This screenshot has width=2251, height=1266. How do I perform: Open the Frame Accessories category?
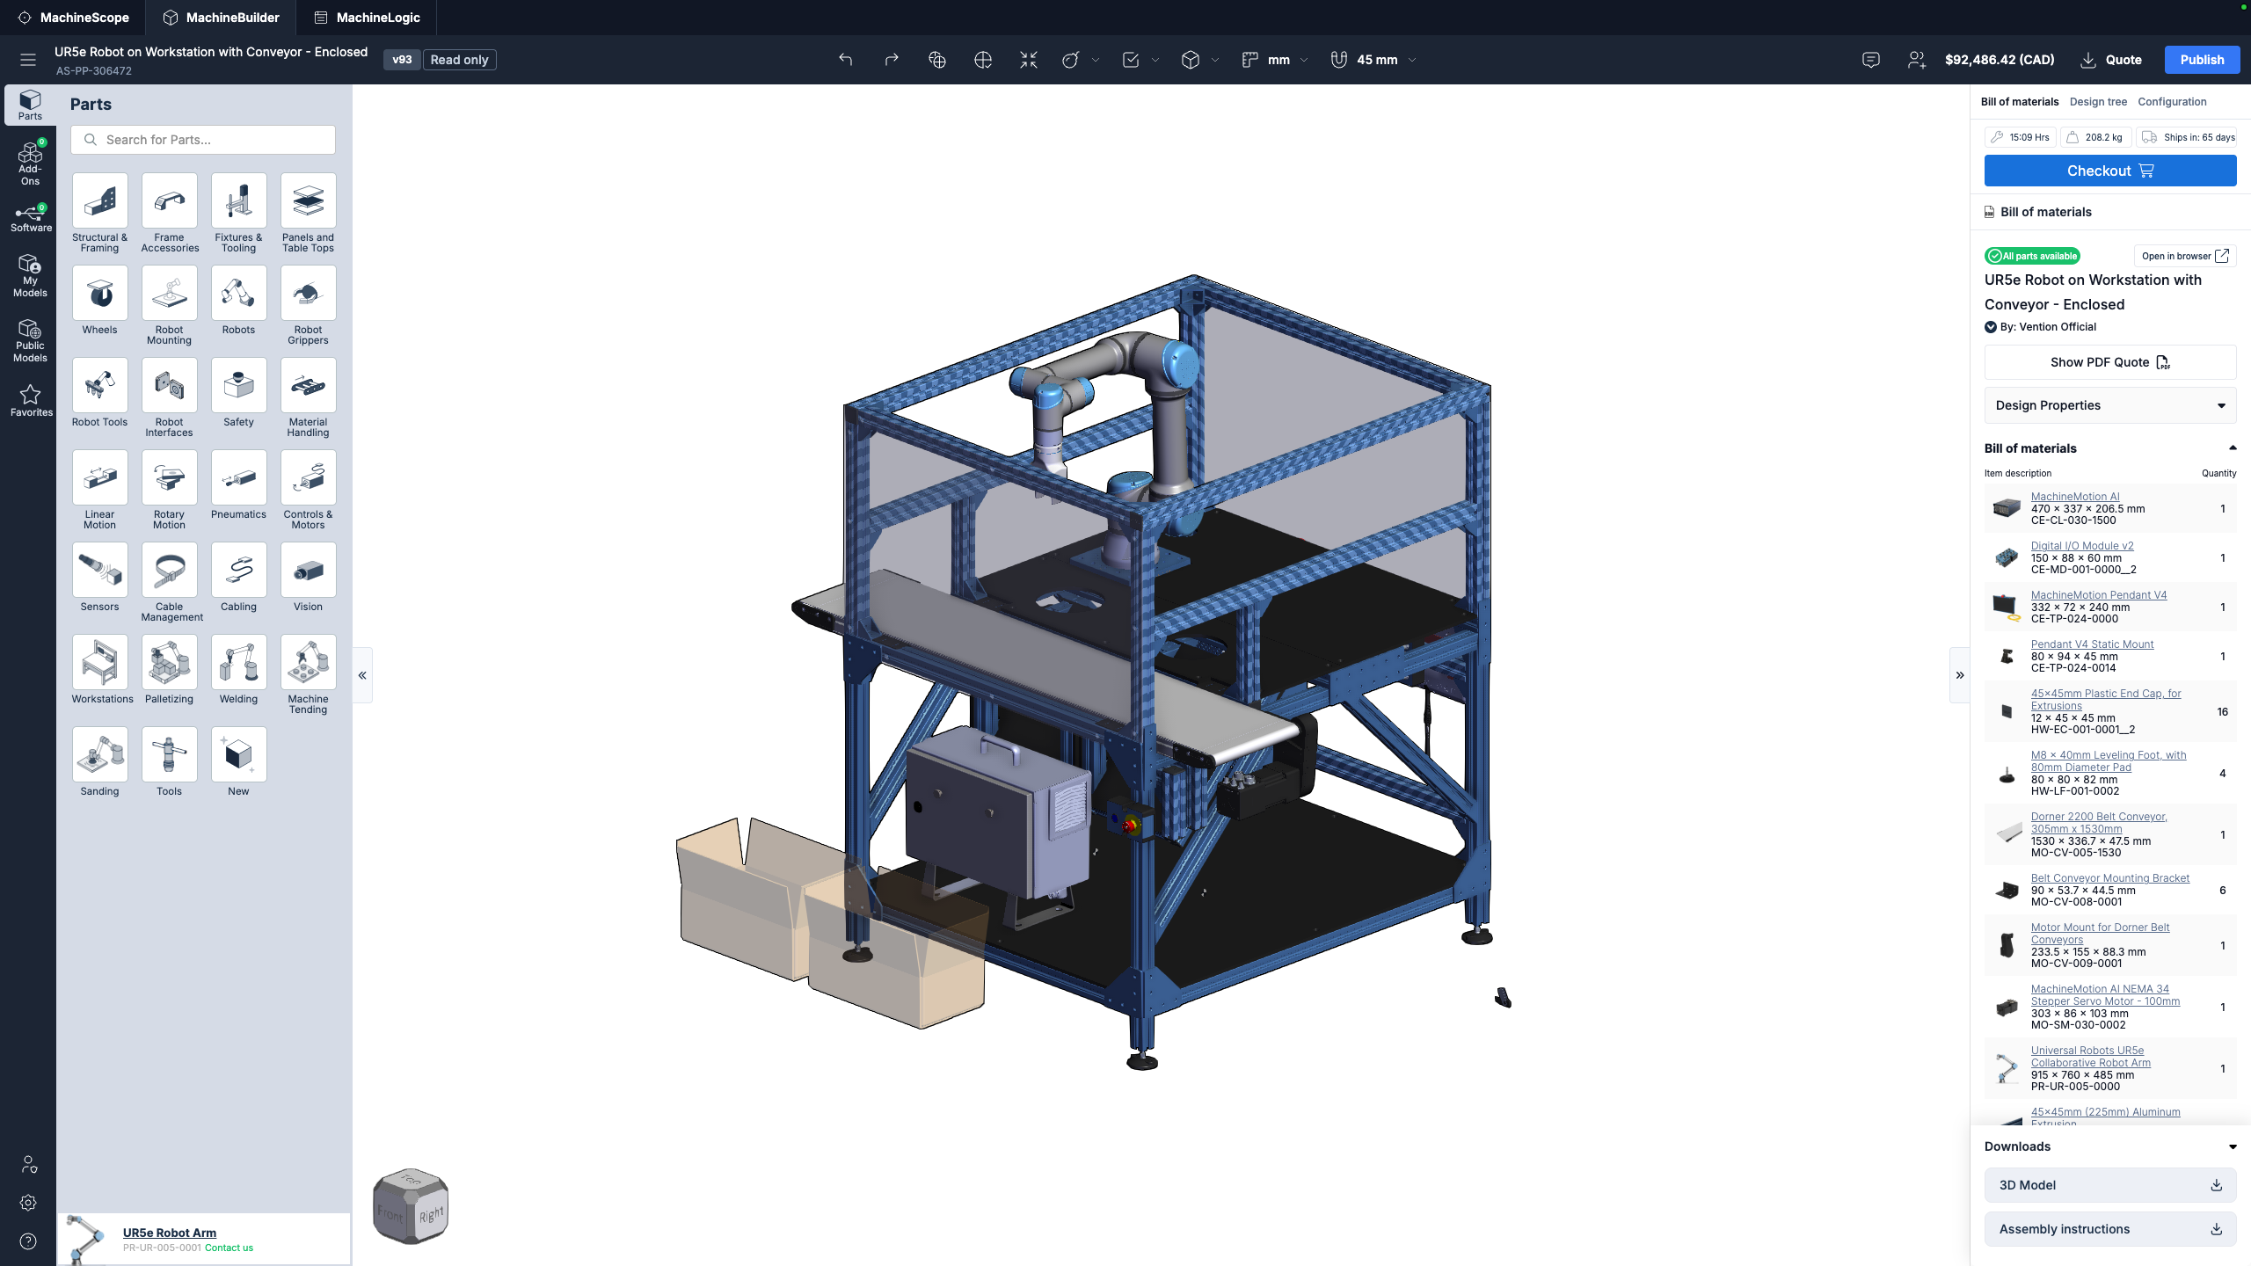tap(169, 214)
